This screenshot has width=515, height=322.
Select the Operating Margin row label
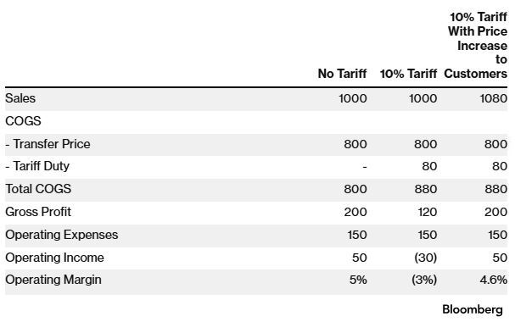pos(53,280)
